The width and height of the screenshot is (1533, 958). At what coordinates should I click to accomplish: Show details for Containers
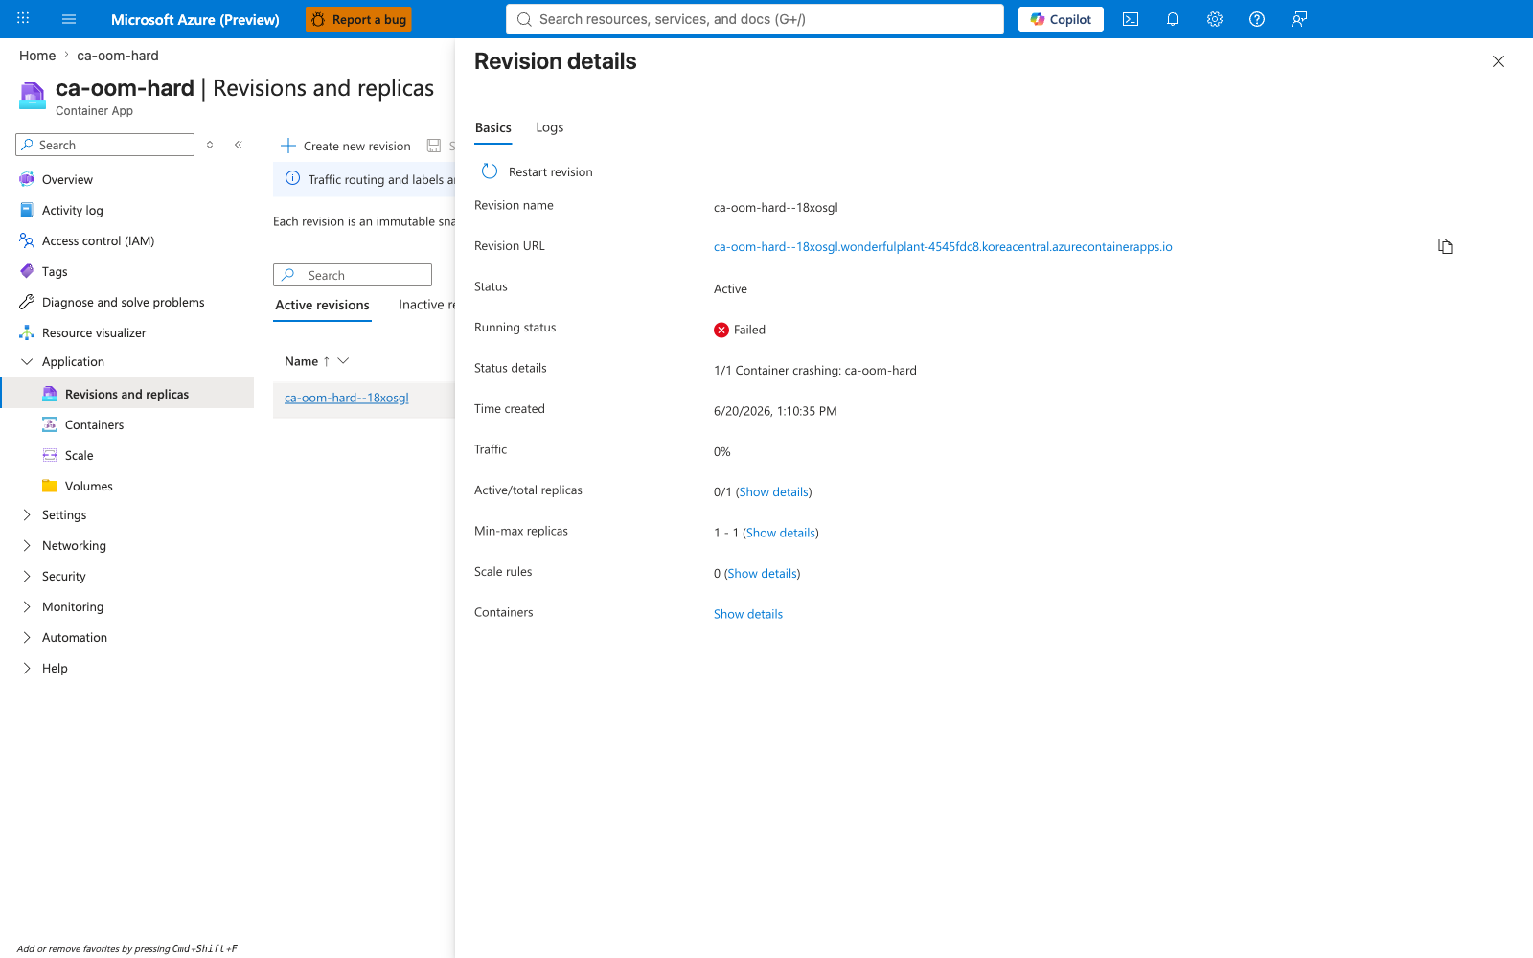748,614
